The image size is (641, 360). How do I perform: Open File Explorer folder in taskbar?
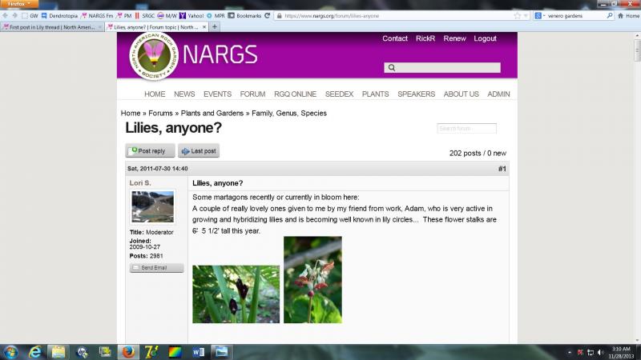pyautogui.click(x=58, y=351)
